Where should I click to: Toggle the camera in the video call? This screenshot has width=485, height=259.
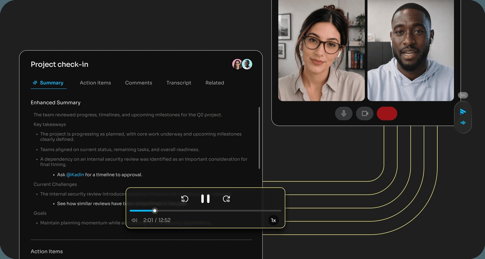[x=365, y=113]
